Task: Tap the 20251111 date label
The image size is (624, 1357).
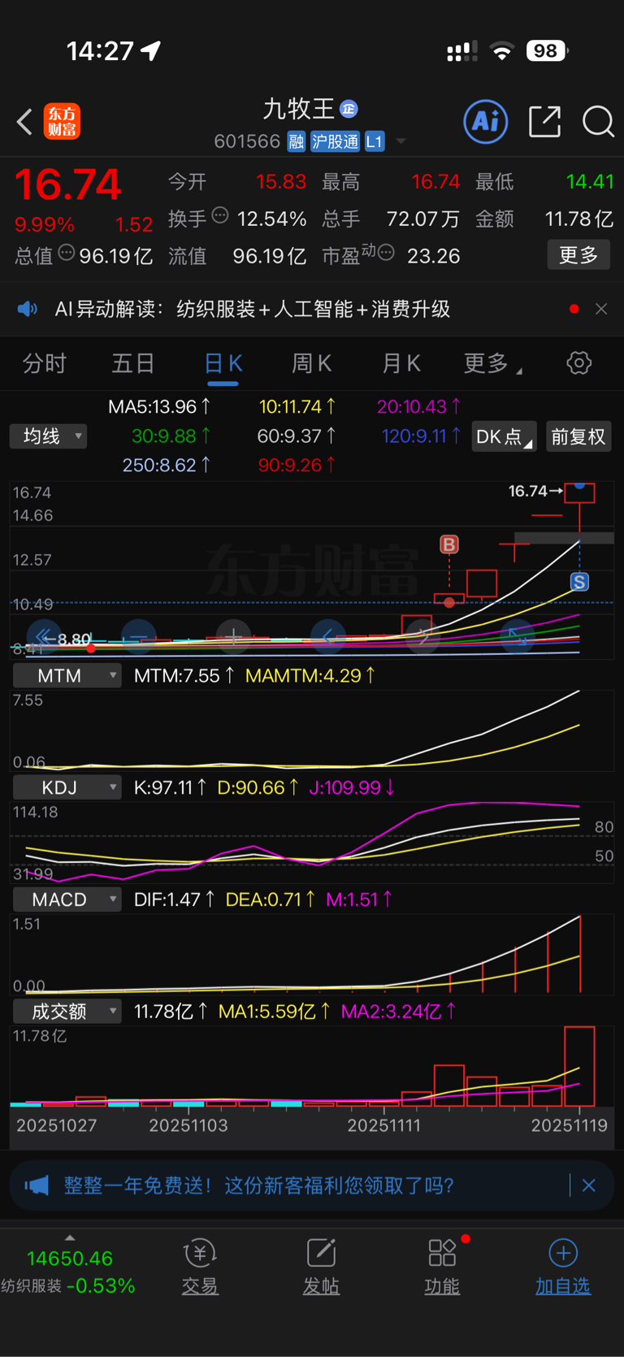Action: coord(384,1125)
